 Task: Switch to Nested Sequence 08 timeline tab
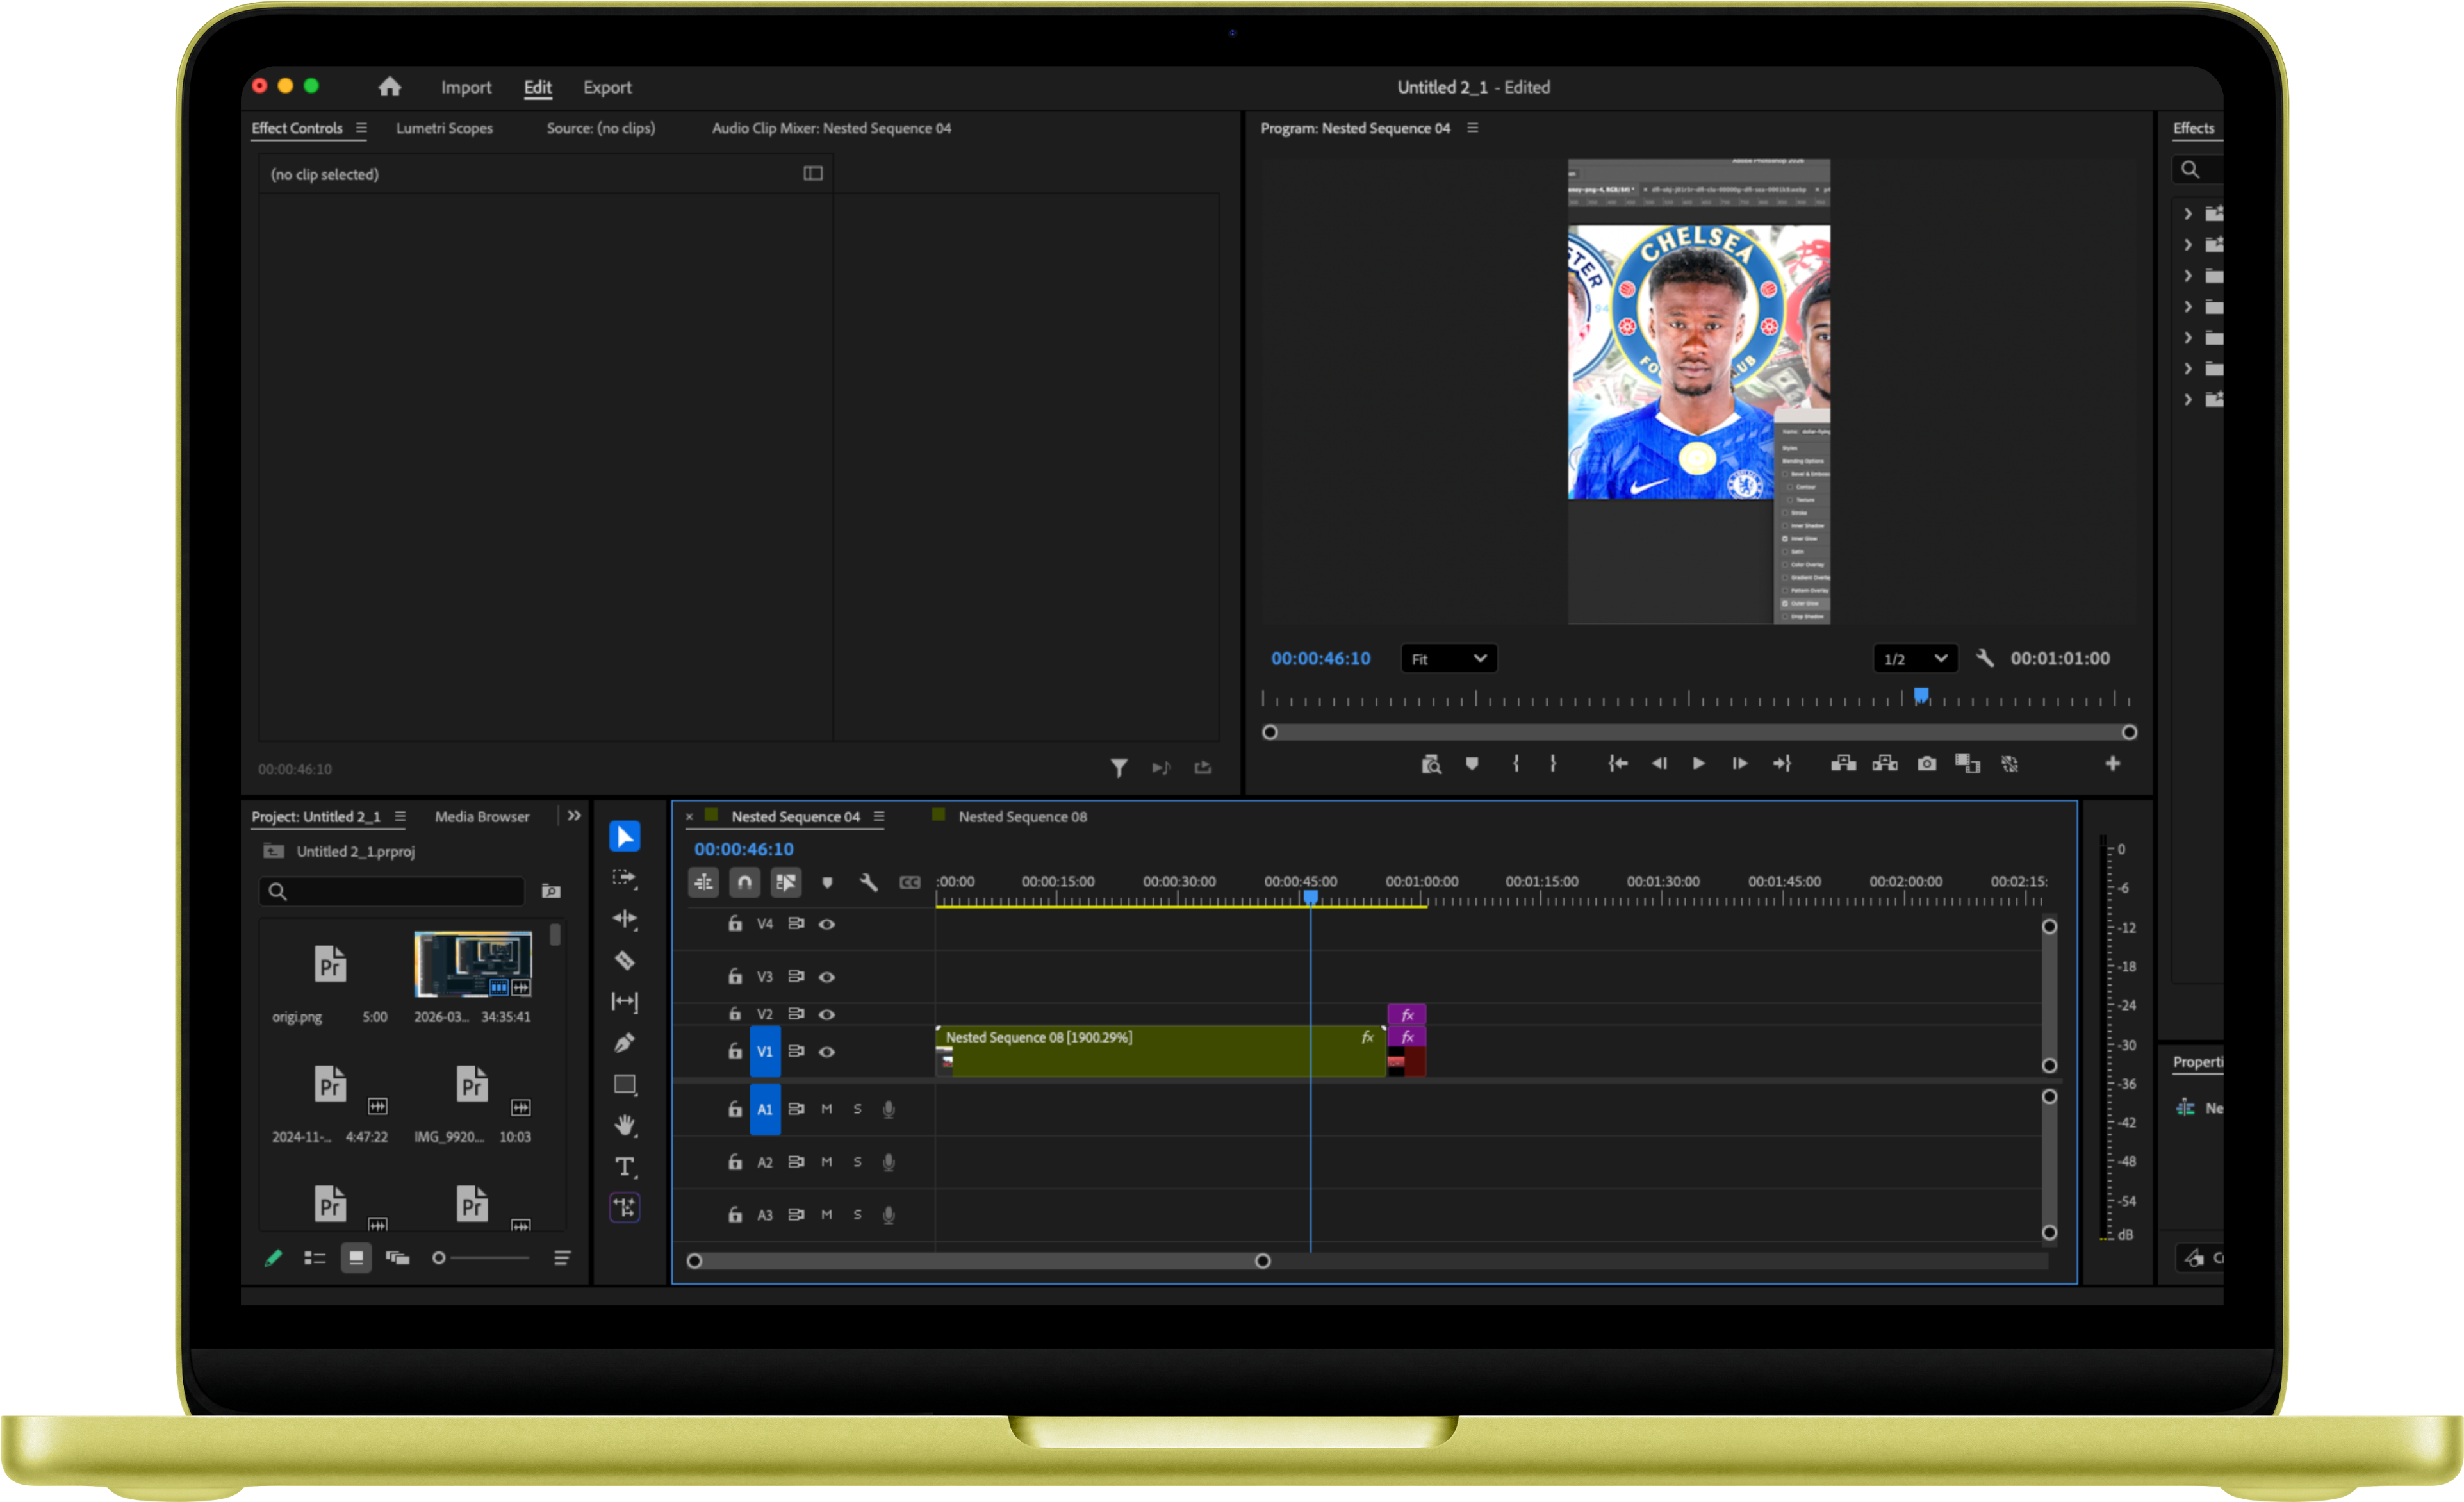pyautogui.click(x=1022, y=816)
